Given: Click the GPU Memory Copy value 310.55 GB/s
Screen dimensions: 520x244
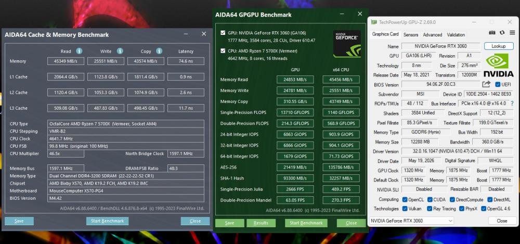Looking at the screenshot, I should click(295, 101).
